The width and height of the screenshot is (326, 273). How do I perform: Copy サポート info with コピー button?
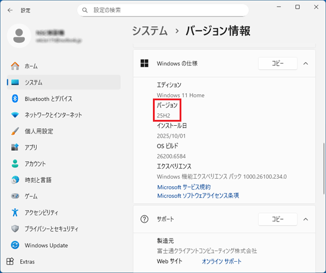pos(277,219)
